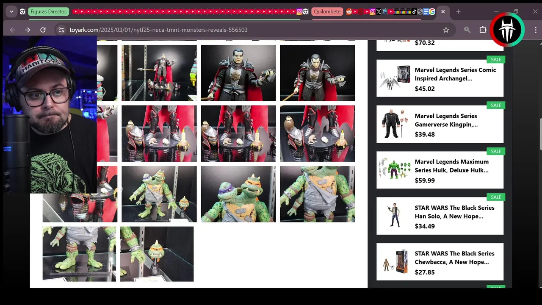This screenshot has height=305, width=542.
Task: Minimize the browser window
Action: (x=496, y=11)
